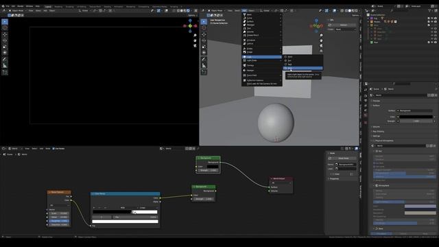Image resolution: width=439 pixels, height=247 pixels.
Task: Click the World Color swatch in Surface panel
Action: (416, 117)
